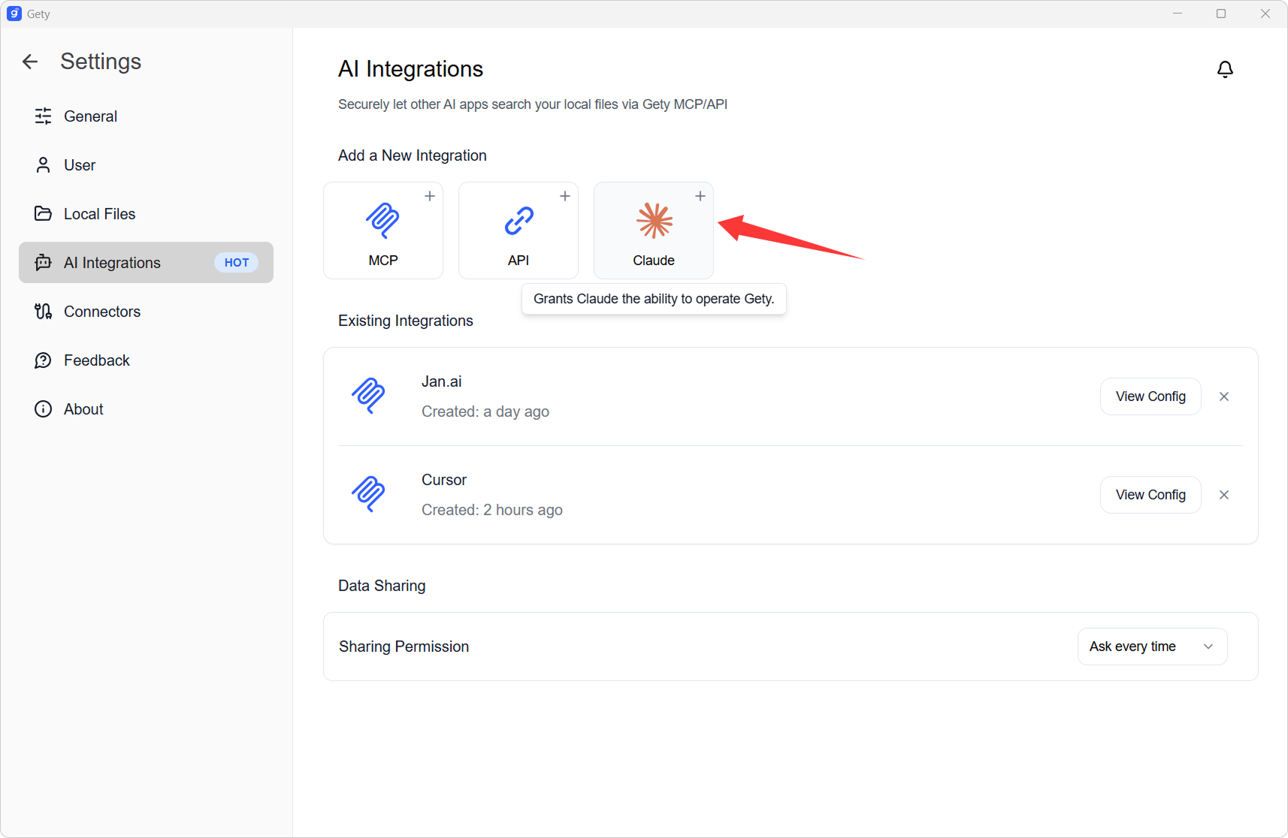Click 'Created: 2 hours ago' text

pyautogui.click(x=492, y=510)
